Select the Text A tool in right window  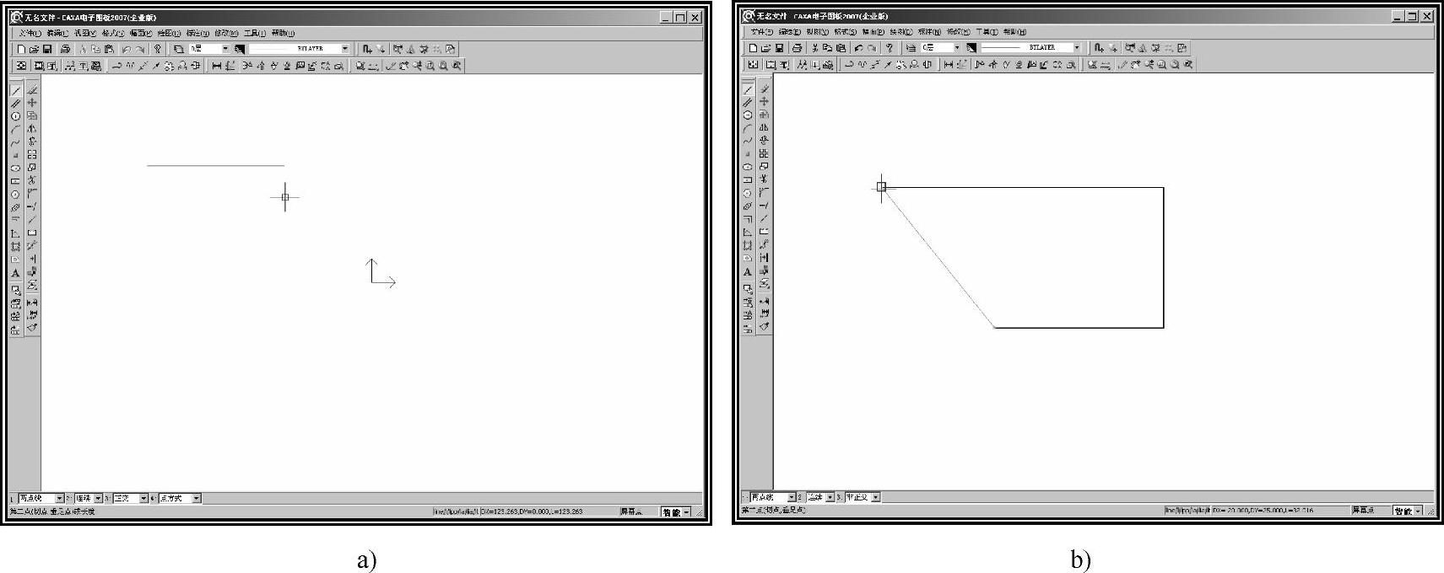748,272
